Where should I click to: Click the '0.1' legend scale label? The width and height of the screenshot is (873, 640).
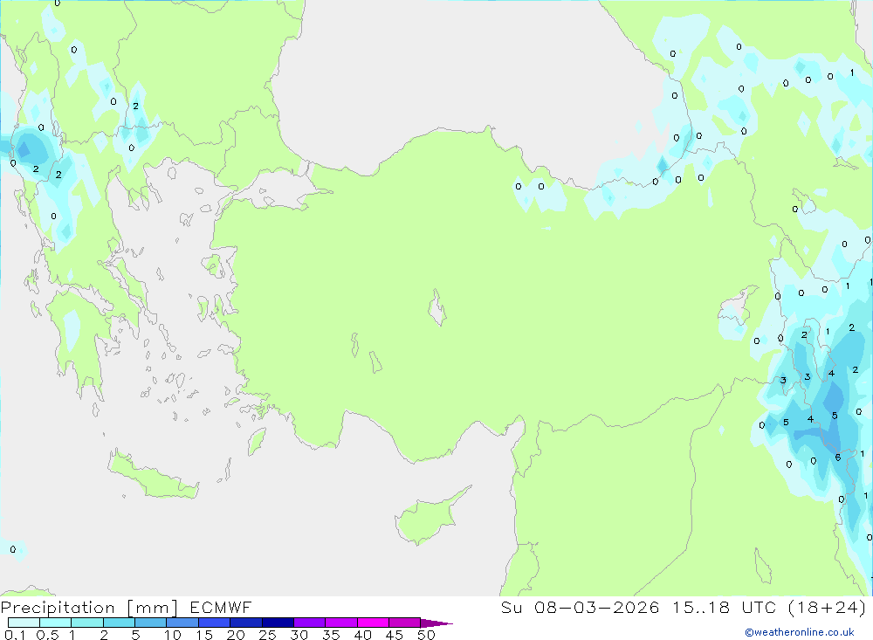[15, 635]
